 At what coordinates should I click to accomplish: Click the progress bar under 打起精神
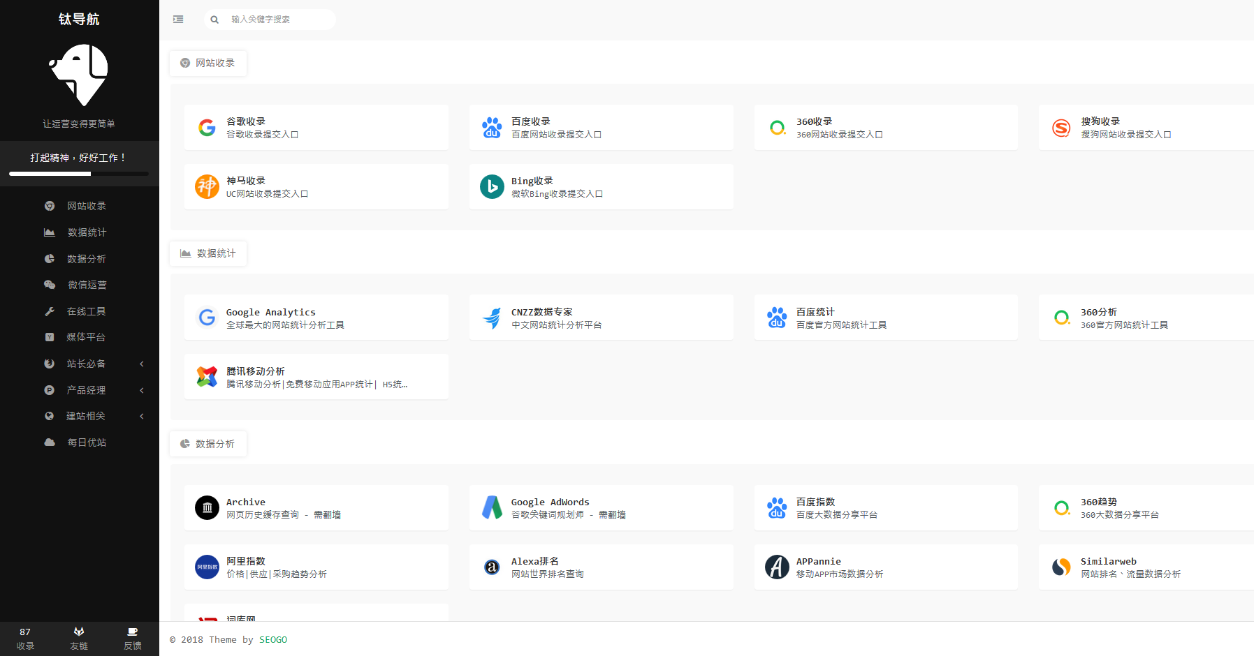point(79,173)
